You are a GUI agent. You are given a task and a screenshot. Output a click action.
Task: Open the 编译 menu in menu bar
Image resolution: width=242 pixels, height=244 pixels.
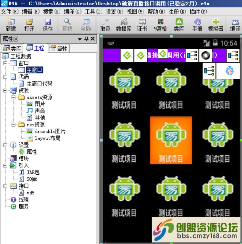(x=73, y=12)
